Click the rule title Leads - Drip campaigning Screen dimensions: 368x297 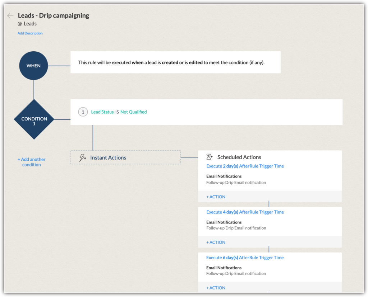point(53,15)
